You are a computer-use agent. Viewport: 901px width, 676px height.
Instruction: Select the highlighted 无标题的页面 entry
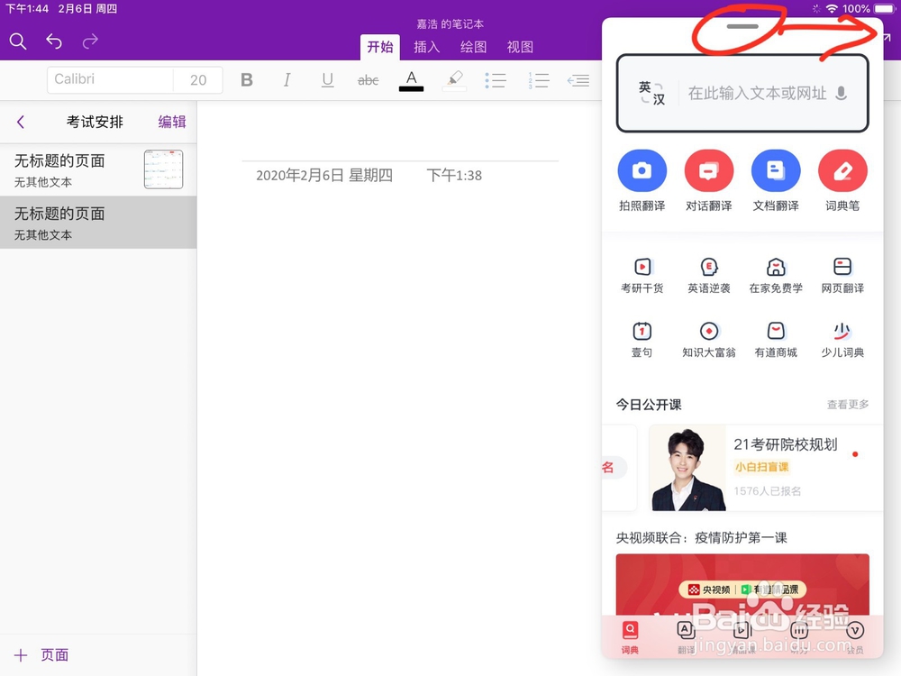click(98, 223)
